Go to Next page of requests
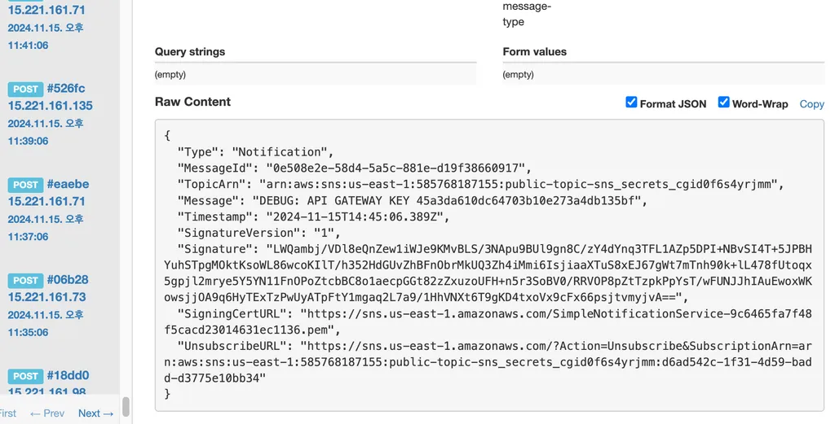 (95, 413)
